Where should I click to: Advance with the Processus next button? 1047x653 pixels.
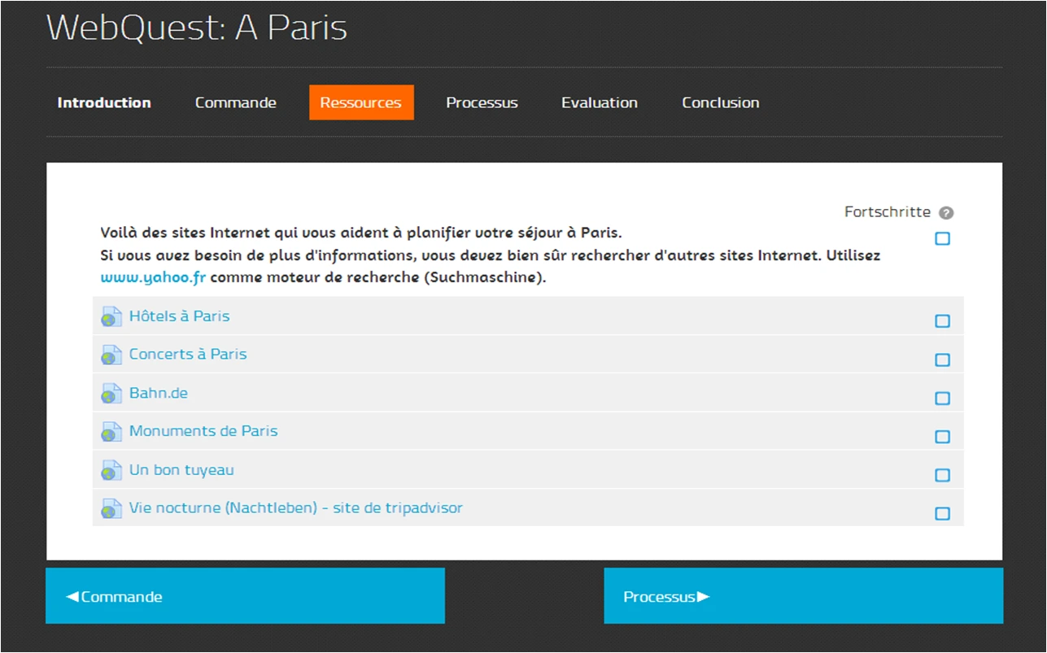803,596
